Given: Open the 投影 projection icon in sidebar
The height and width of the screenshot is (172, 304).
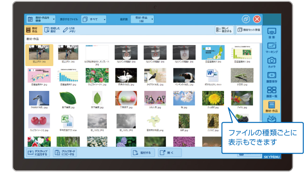Looking at the screenshot, I should pyautogui.click(x=272, y=33).
